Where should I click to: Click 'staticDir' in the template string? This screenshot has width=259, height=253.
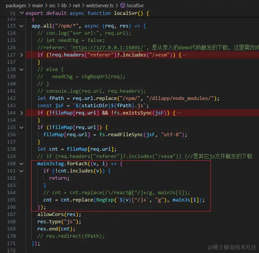click(95, 106)
